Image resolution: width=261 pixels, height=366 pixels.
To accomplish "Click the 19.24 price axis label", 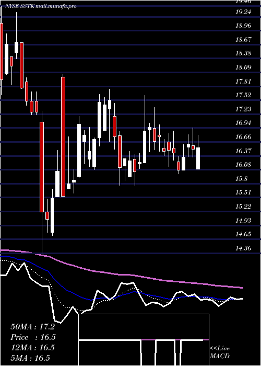I will click(x=244, y=12).
